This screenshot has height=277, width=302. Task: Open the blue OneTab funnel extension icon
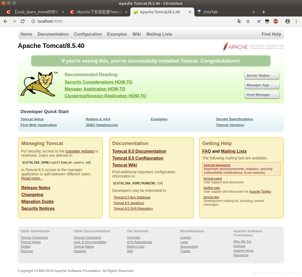pos(259,21)
